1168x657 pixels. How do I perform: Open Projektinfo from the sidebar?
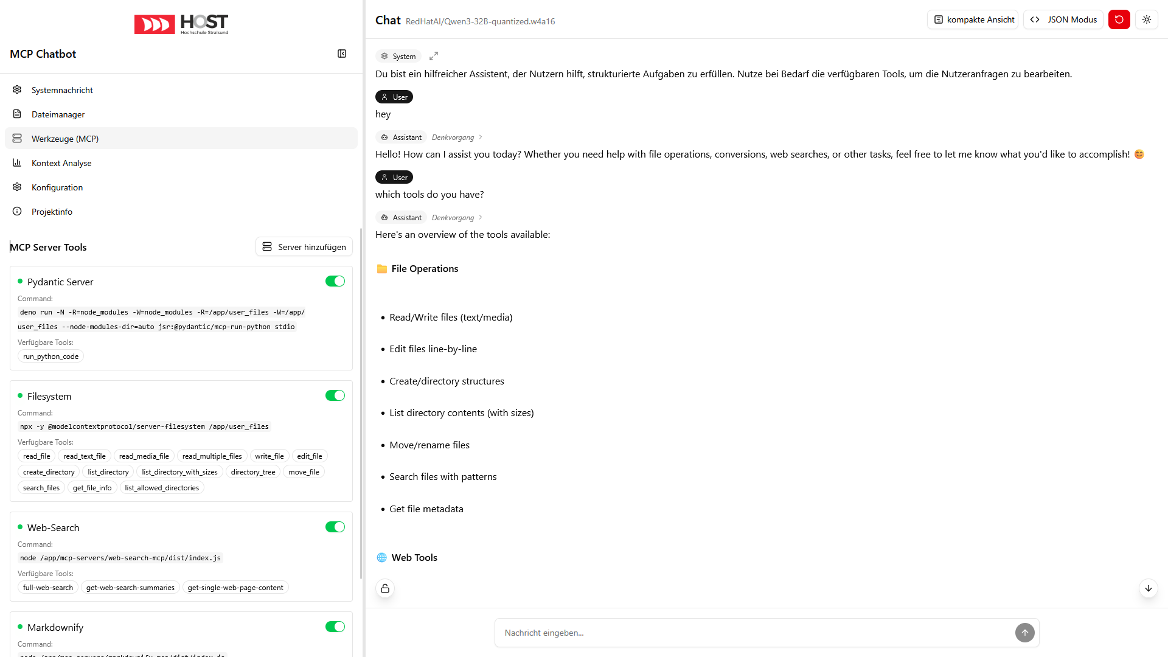pyautogui.click(x=52, y=211)
